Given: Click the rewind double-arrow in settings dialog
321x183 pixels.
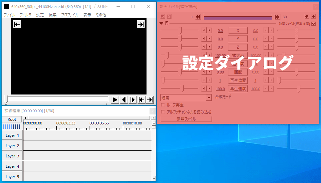Looking at the screenshot, I should tap(198, 17).
